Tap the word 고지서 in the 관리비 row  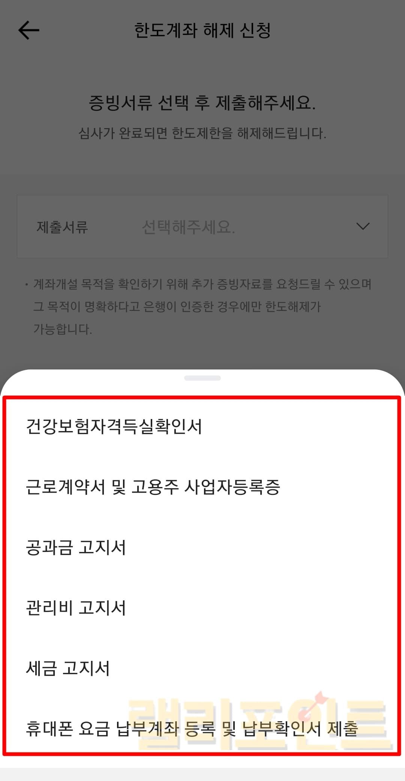pos(102,608)
